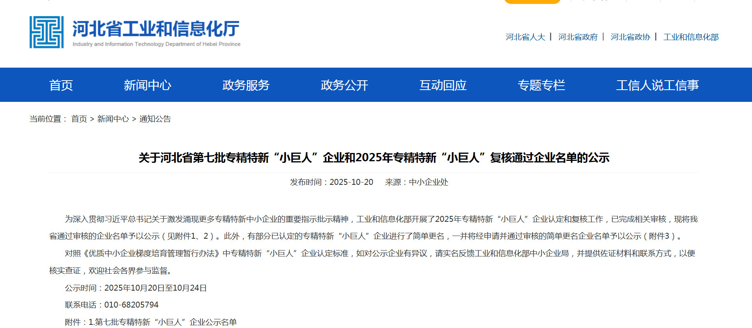Click 首页 in the breadcrumb trail

pos(79,119)
